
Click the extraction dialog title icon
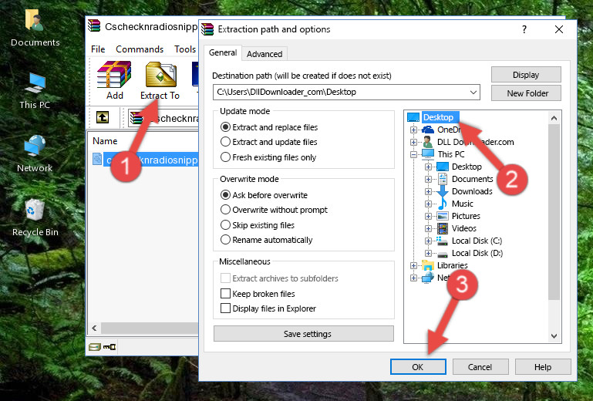pos(207,29)
